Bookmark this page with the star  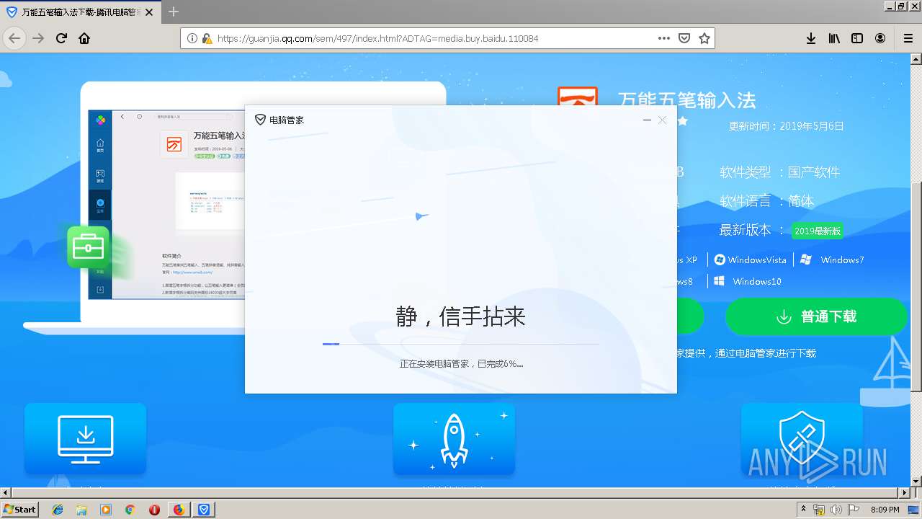(704, 38)
